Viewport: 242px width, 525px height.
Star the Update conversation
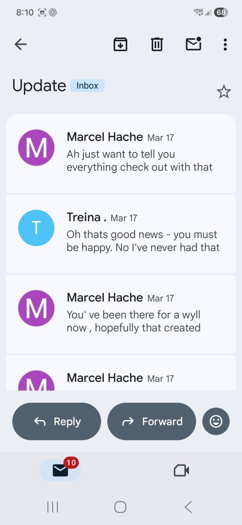pos(224,92)
